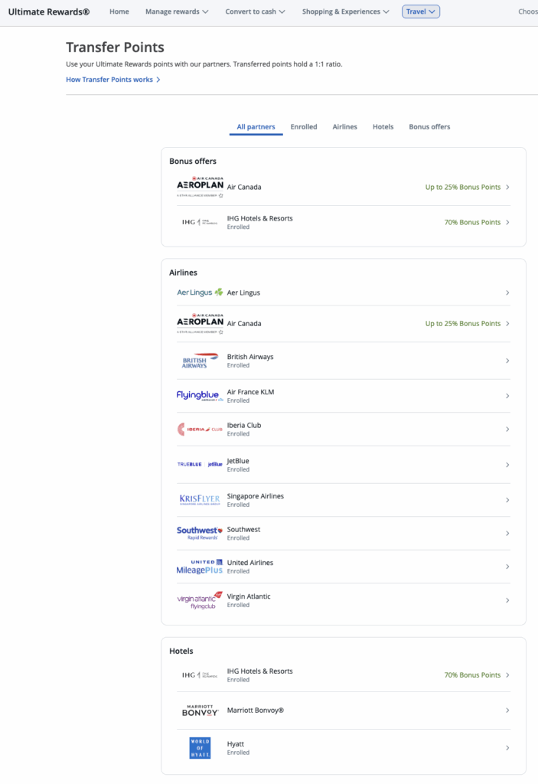Select the Southwest Rapid Rewards logo
Image resolution: width=538 pixels, height=784 pixels.
tap(200, 532)
